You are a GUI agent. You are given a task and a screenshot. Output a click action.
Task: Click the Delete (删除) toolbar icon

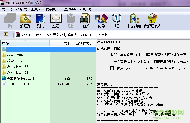71,18
